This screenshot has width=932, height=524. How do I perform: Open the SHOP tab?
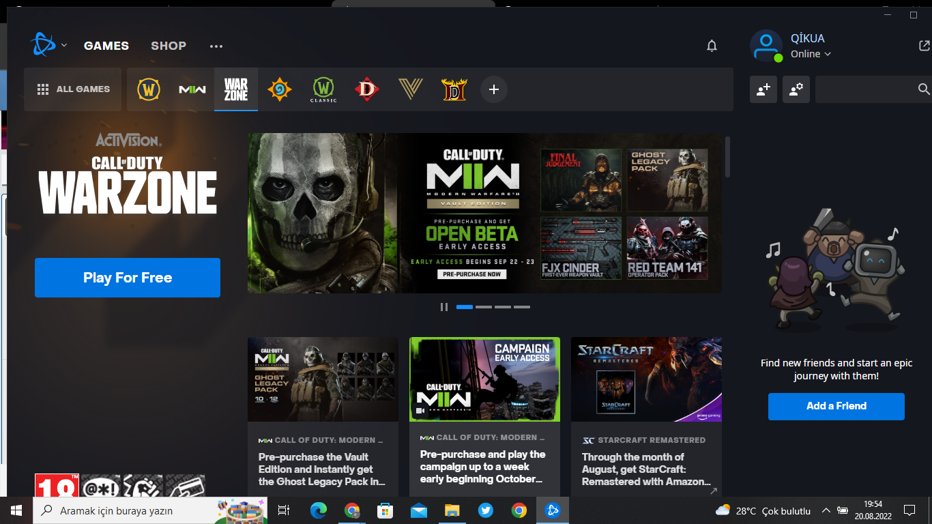[169, 46]
